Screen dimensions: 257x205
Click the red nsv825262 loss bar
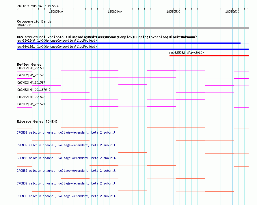pos(209,56)
